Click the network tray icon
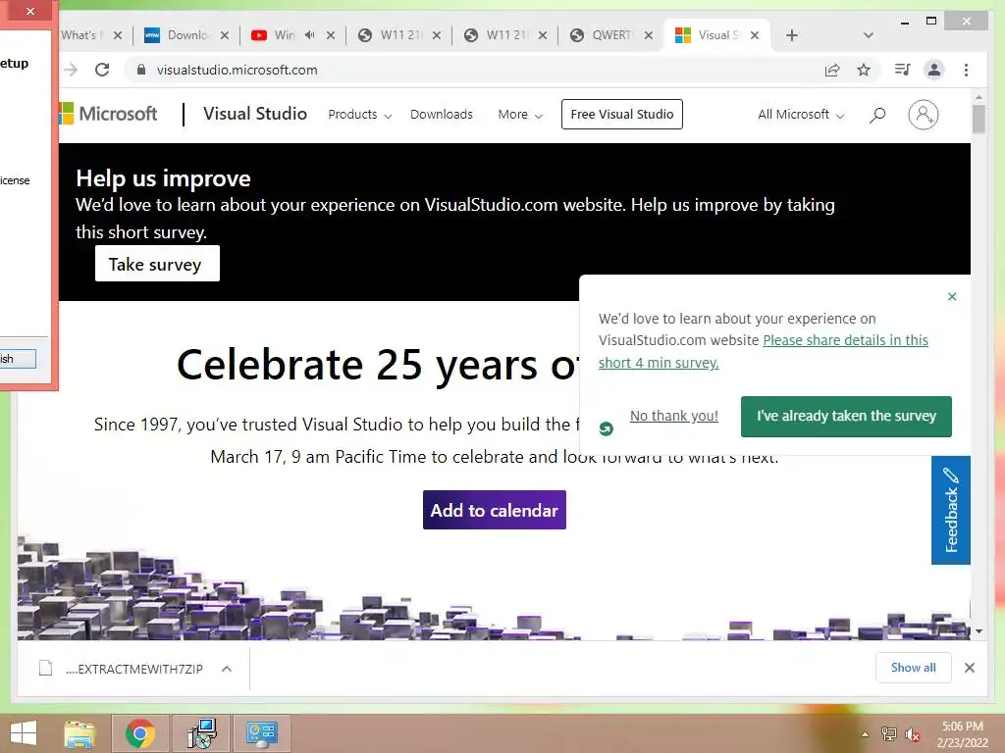 [888, 734]
